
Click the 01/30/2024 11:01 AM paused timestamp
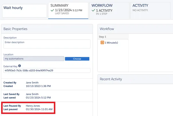point(39,109)
